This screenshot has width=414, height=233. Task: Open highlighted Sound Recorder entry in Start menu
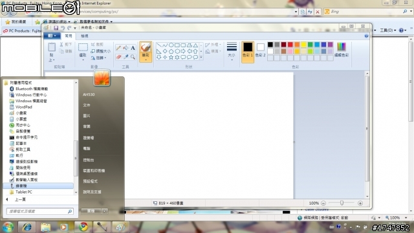point(38,186)
